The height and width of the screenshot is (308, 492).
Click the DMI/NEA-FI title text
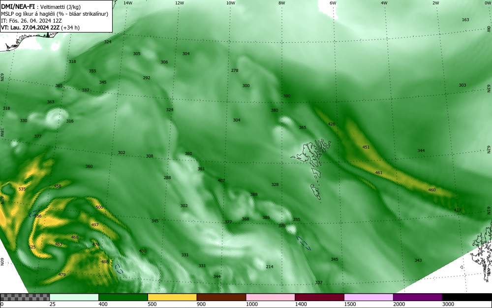tap(18, 6)
